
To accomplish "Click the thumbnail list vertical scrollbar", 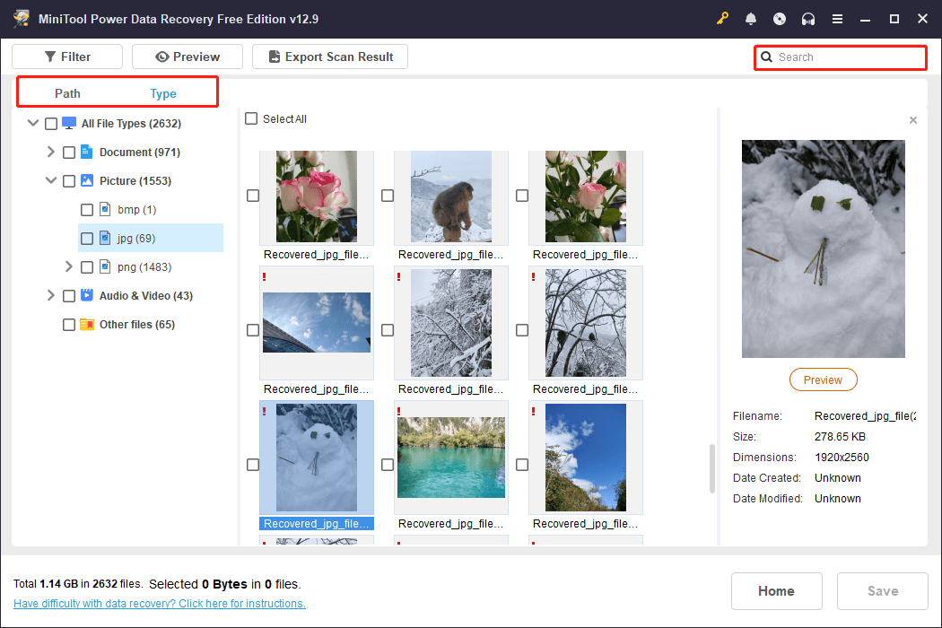I will coord(712,468).
